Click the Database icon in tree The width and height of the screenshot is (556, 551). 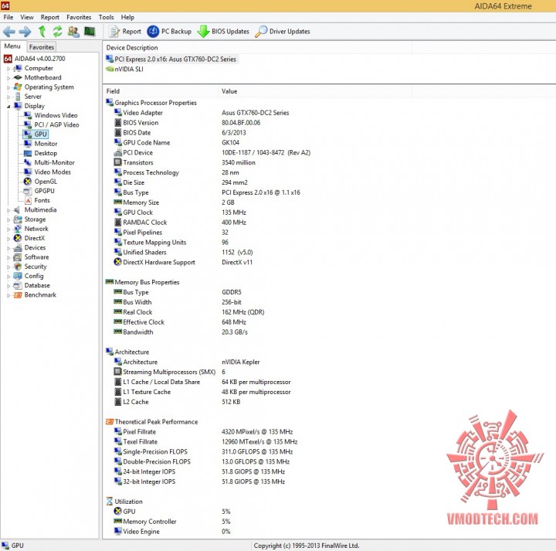[18, 285]
